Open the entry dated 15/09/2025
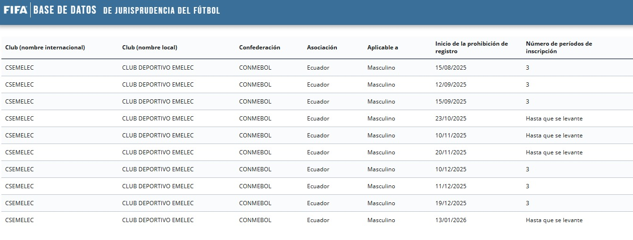The image size is (633, 240). [x=450, y=102]
